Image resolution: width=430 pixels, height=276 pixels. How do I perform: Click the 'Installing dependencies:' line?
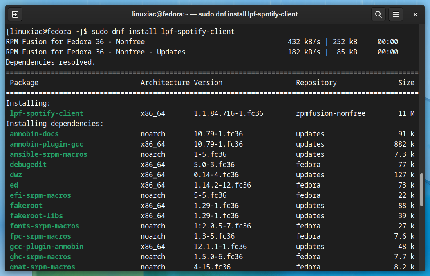pyautogui.click(x=55, y=124)
